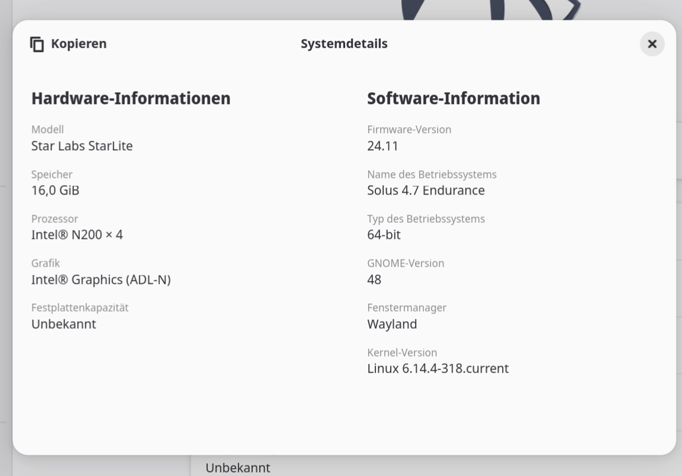The height and width of the screenshot is (476, 682).
Task: Click the copy icon beside Kopieren
Action: pos(37,44)
